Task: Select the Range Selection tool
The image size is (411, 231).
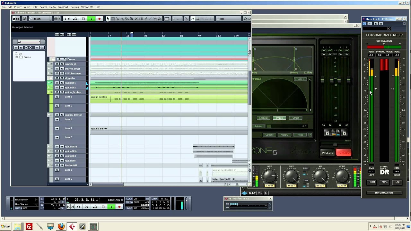Action: coord(113,19)
